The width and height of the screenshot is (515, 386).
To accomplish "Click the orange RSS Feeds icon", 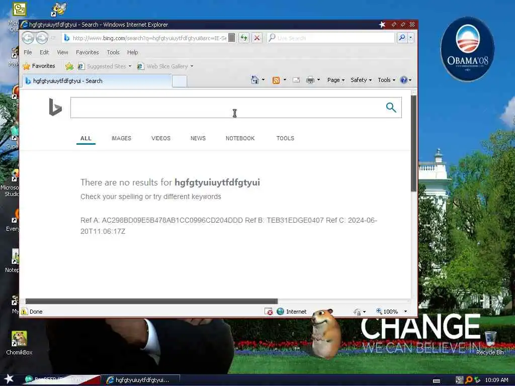I will tap(276, 80).
